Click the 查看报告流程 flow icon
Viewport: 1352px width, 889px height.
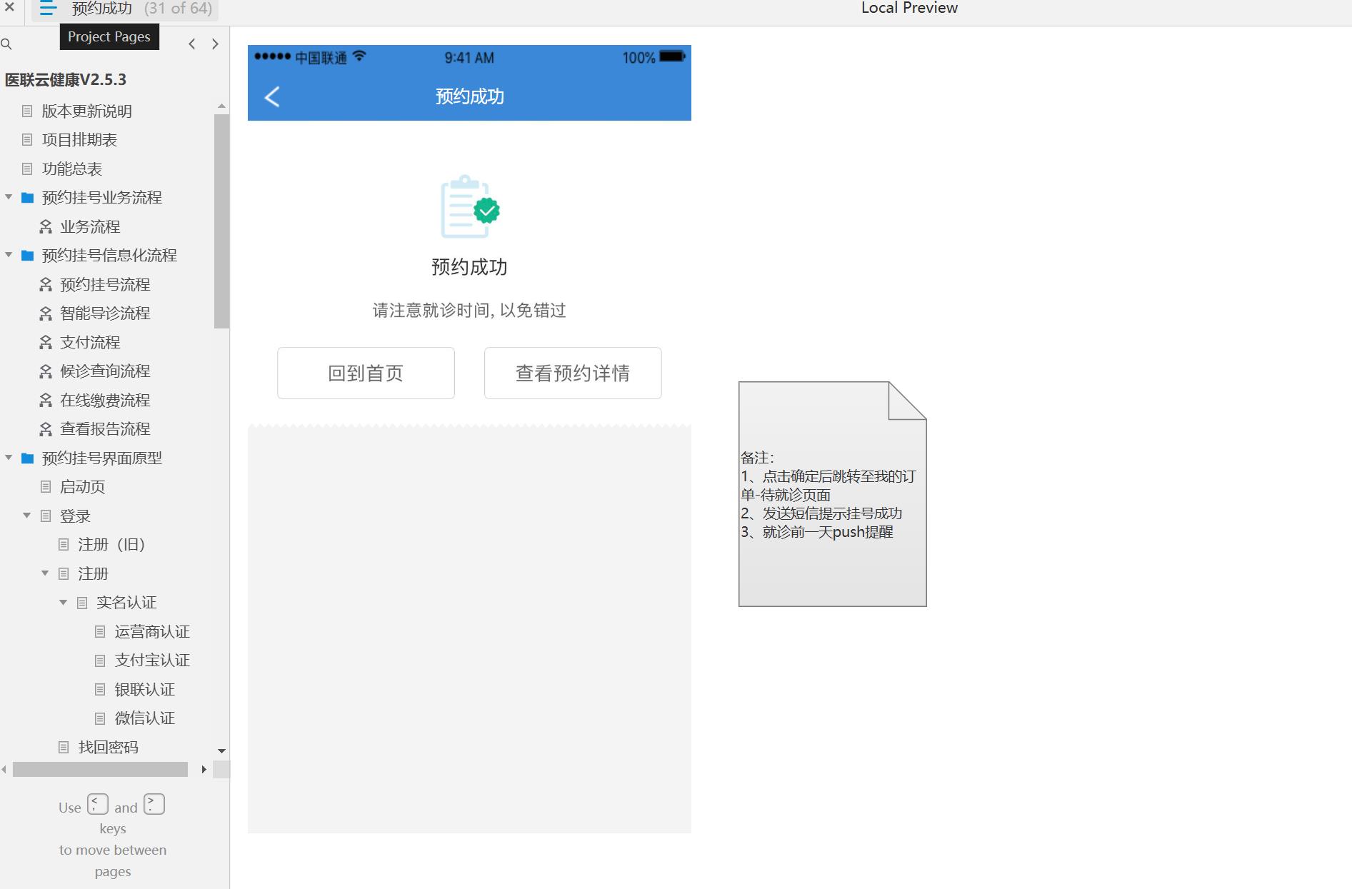pyautogui.click(x=46, y=429)
